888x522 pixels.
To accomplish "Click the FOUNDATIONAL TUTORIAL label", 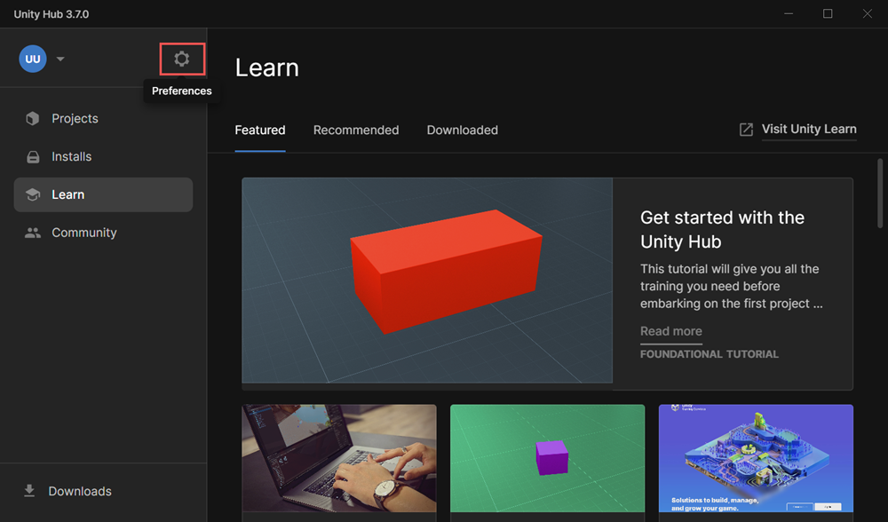I will click(x=709, y=354).
